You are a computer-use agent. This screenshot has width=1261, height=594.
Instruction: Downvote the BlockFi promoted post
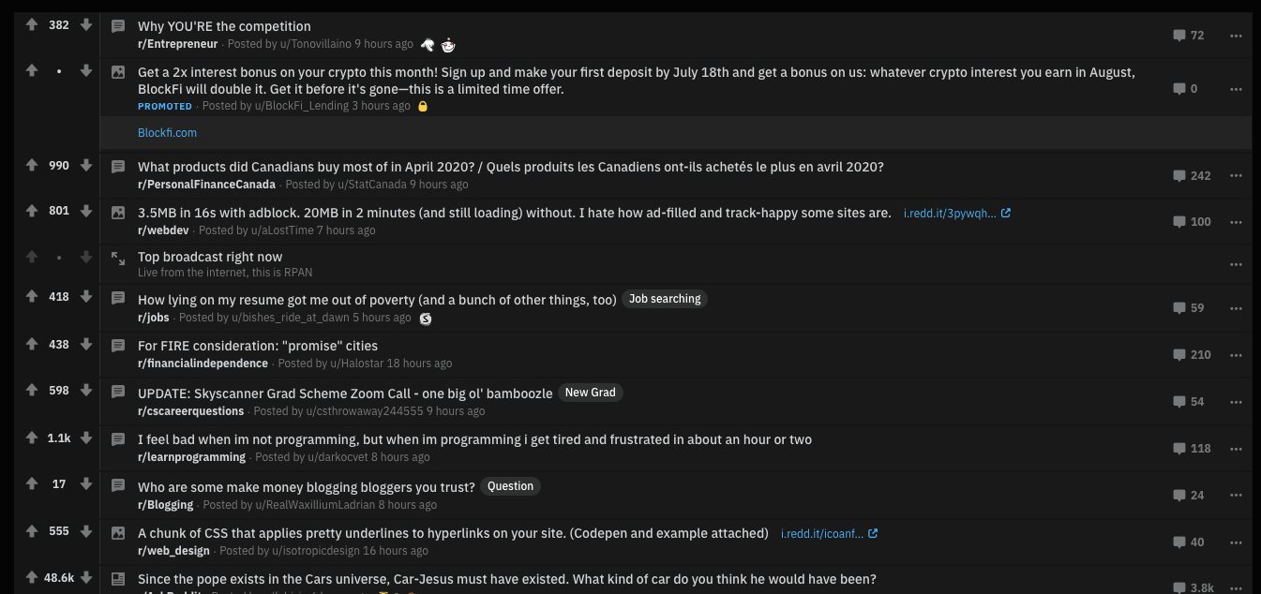click(86, 71)
